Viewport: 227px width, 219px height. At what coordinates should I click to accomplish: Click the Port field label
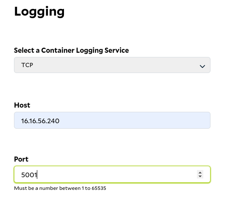[21, 159]
